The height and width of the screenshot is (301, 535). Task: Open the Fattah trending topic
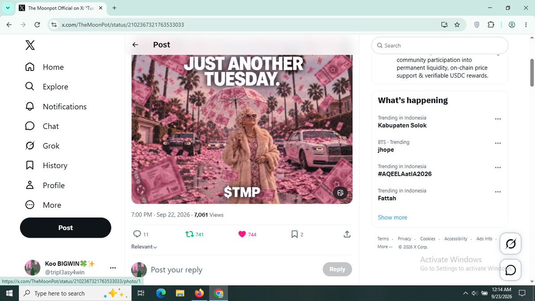(387, 198)
